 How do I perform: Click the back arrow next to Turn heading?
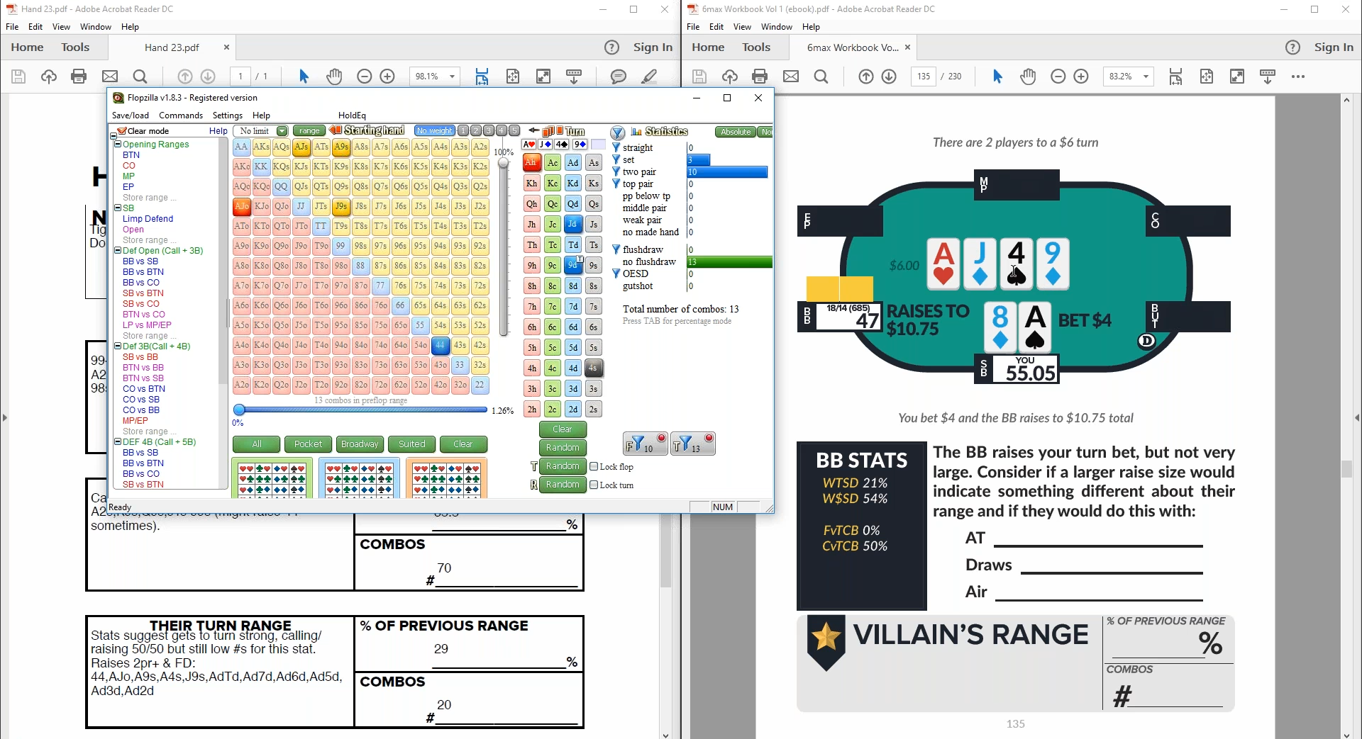[533, 131]
